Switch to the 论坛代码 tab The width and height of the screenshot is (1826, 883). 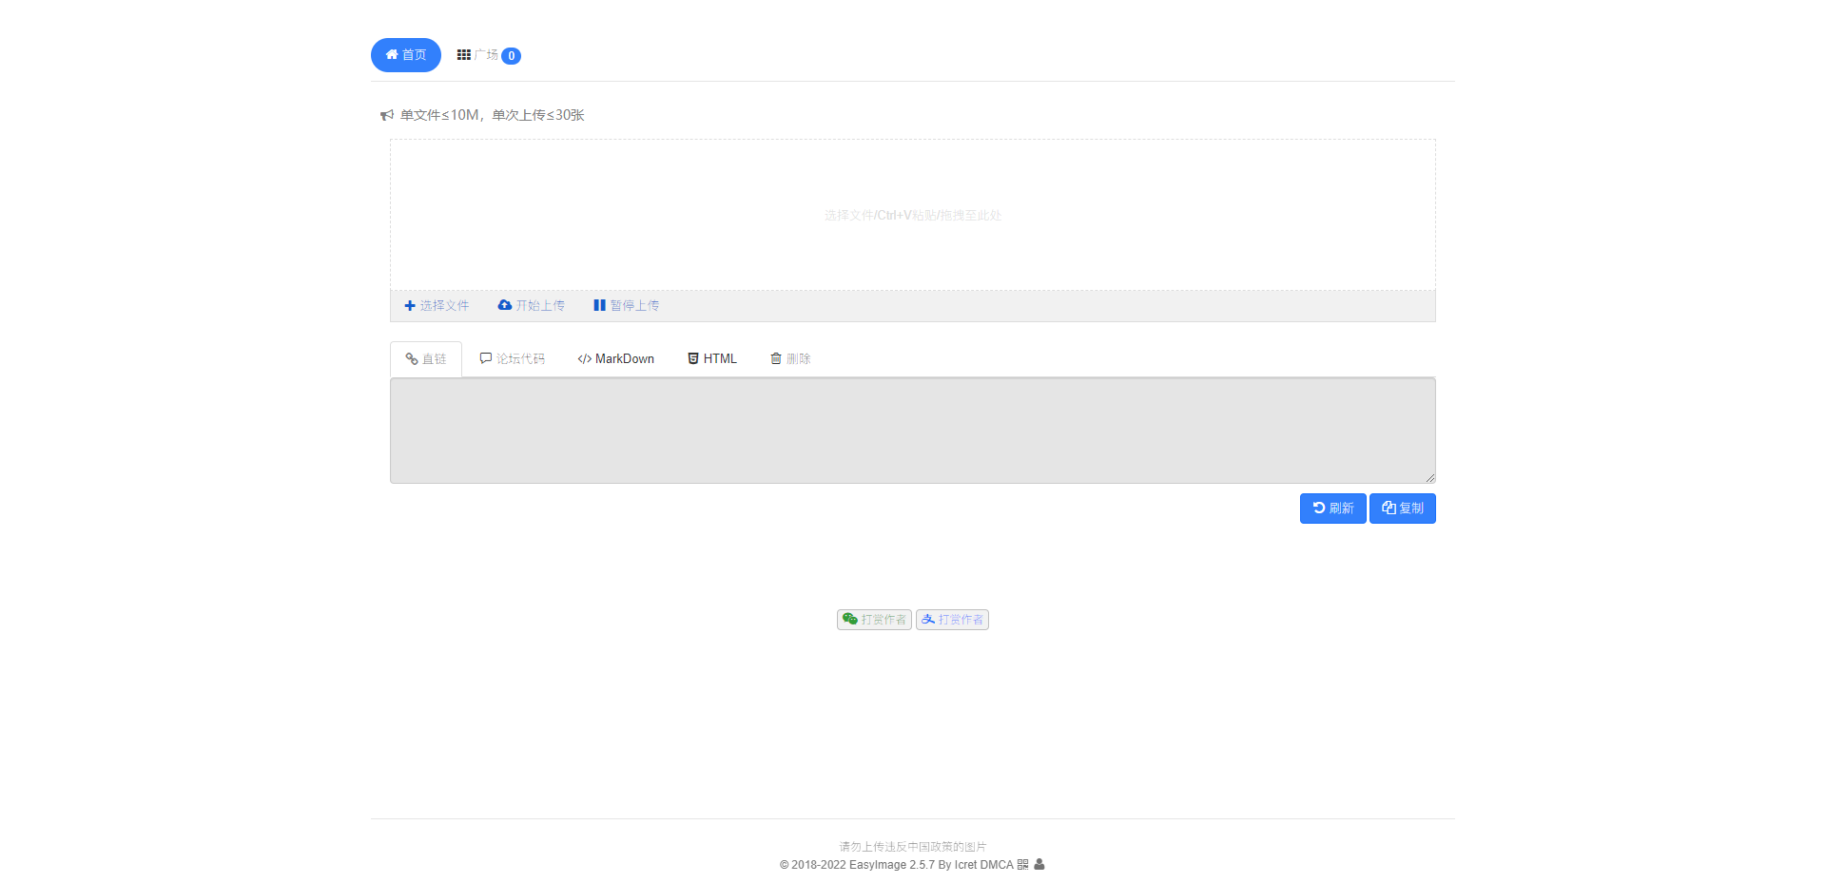point(513,359)
